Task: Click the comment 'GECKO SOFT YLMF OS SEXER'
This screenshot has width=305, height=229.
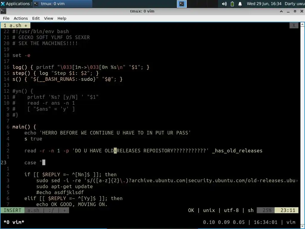Action: 54,37
